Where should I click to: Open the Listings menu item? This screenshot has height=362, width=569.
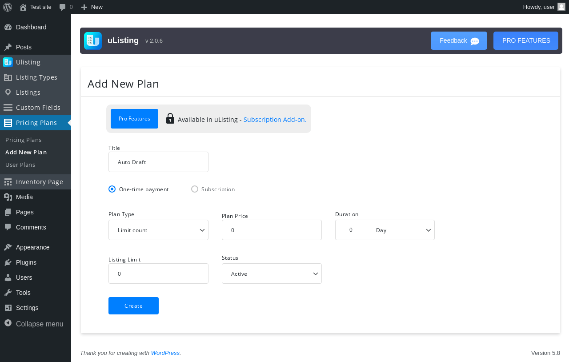point(36,93)
